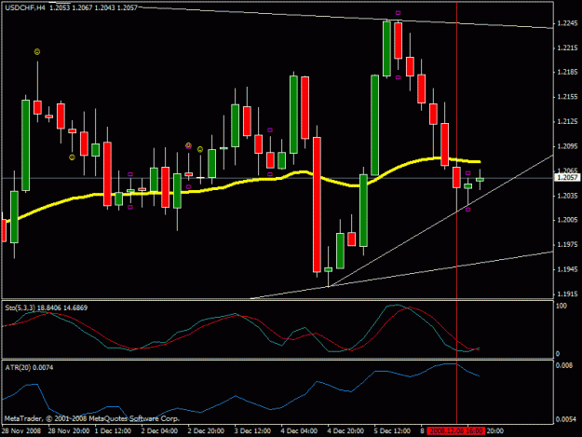Click the purple marker below the 3 Dec 12:00 red candle
The height and width of the screenshot is (437, 582).
coord(270,174)
